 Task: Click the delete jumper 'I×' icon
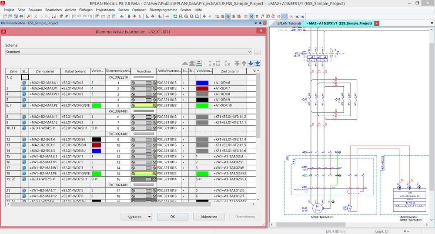(x=228, y=63)
